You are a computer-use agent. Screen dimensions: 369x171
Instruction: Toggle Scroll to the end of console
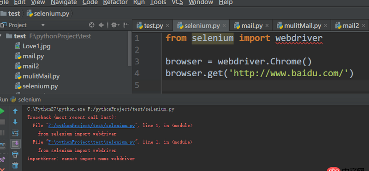point(15,144)
